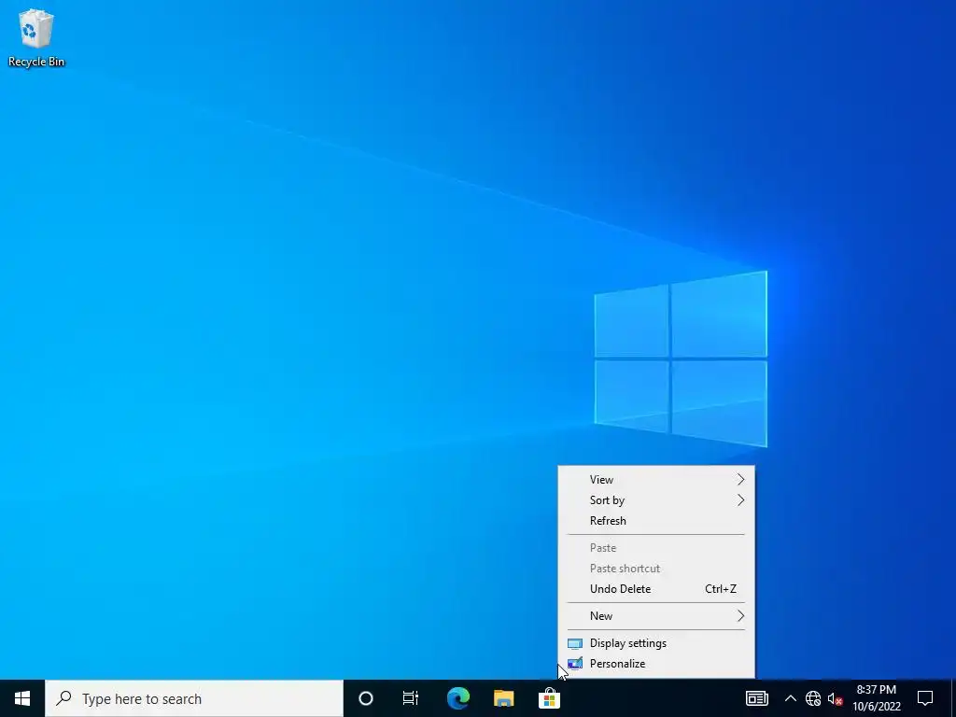The height and width of the screenshot is (717, 956).
Task: Launch Microsoft Edge from the taskbar
Action: tap(457, 698)
